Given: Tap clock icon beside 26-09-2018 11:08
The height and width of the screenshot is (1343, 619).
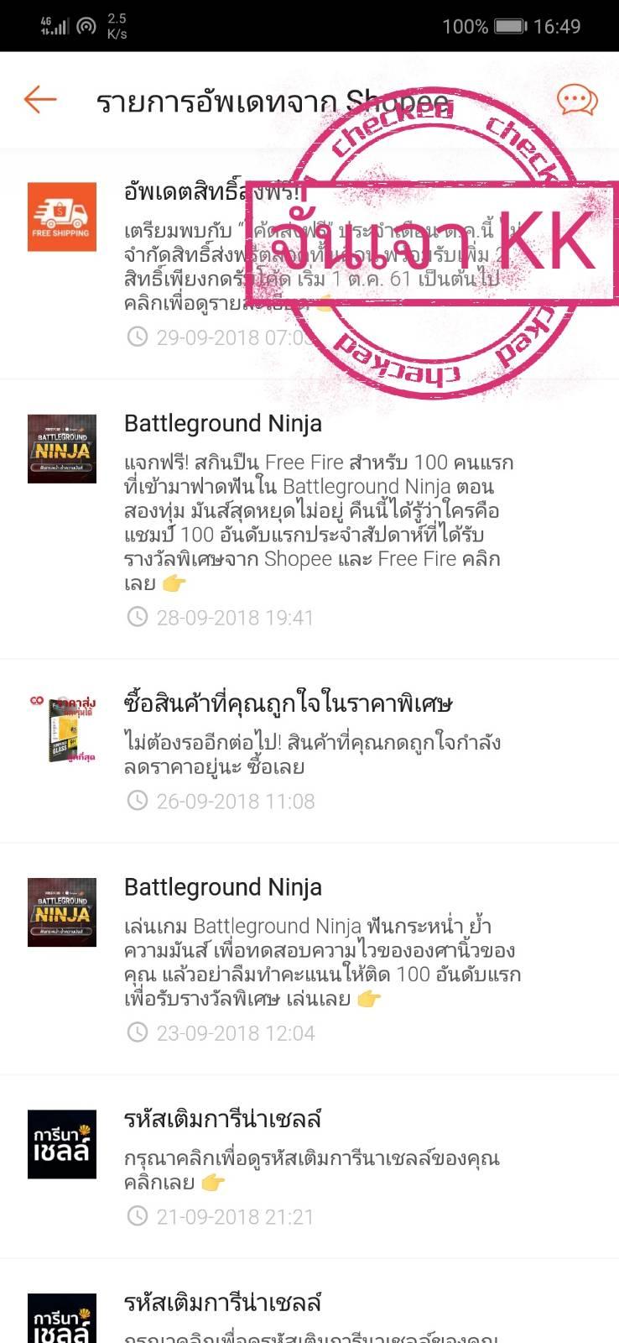Looking at the screenshot, I should click(137, 801).
